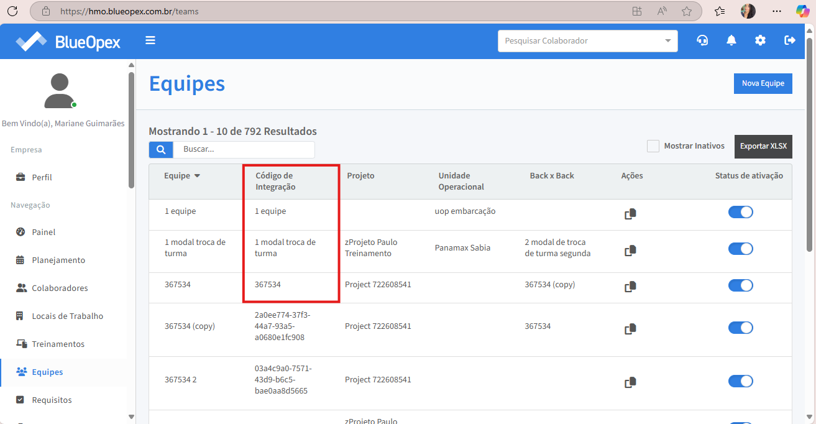This screenshot has height=424, width=816.
Task: Toggle activation status for '367534 2'
Action: pos(741,380)
